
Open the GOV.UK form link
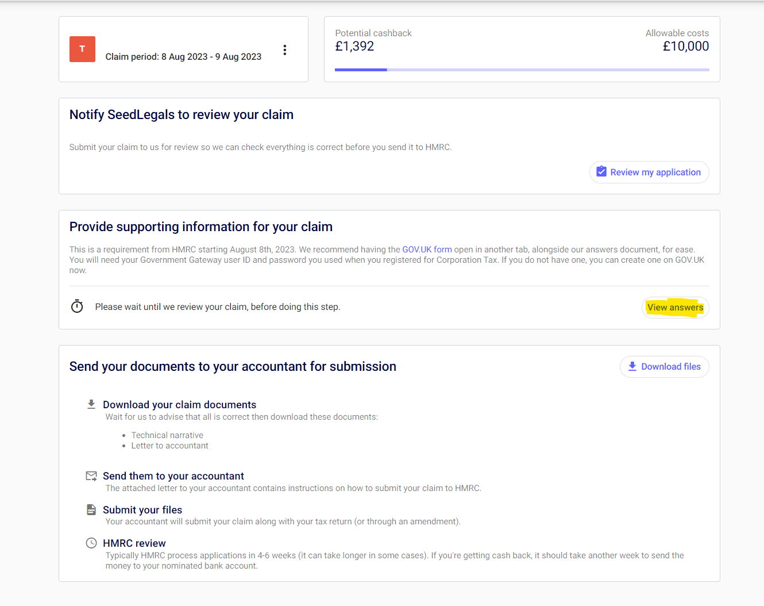click(x=427, y=250)
